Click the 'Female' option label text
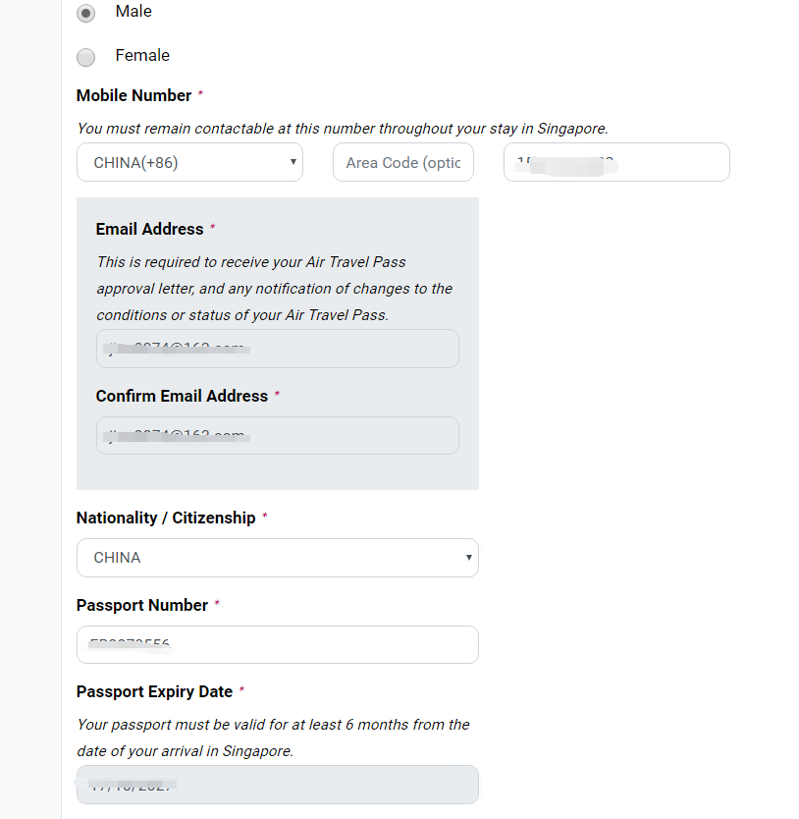 (142, 56)
